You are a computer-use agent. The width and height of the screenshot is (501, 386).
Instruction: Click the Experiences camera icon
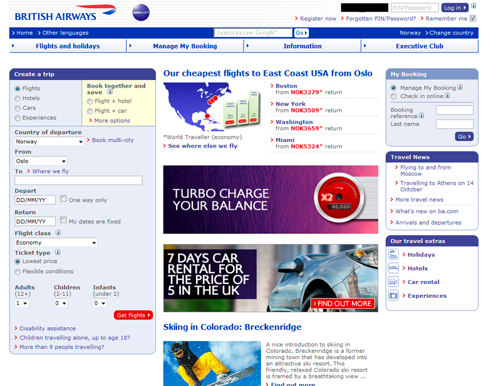pos(394,296)
